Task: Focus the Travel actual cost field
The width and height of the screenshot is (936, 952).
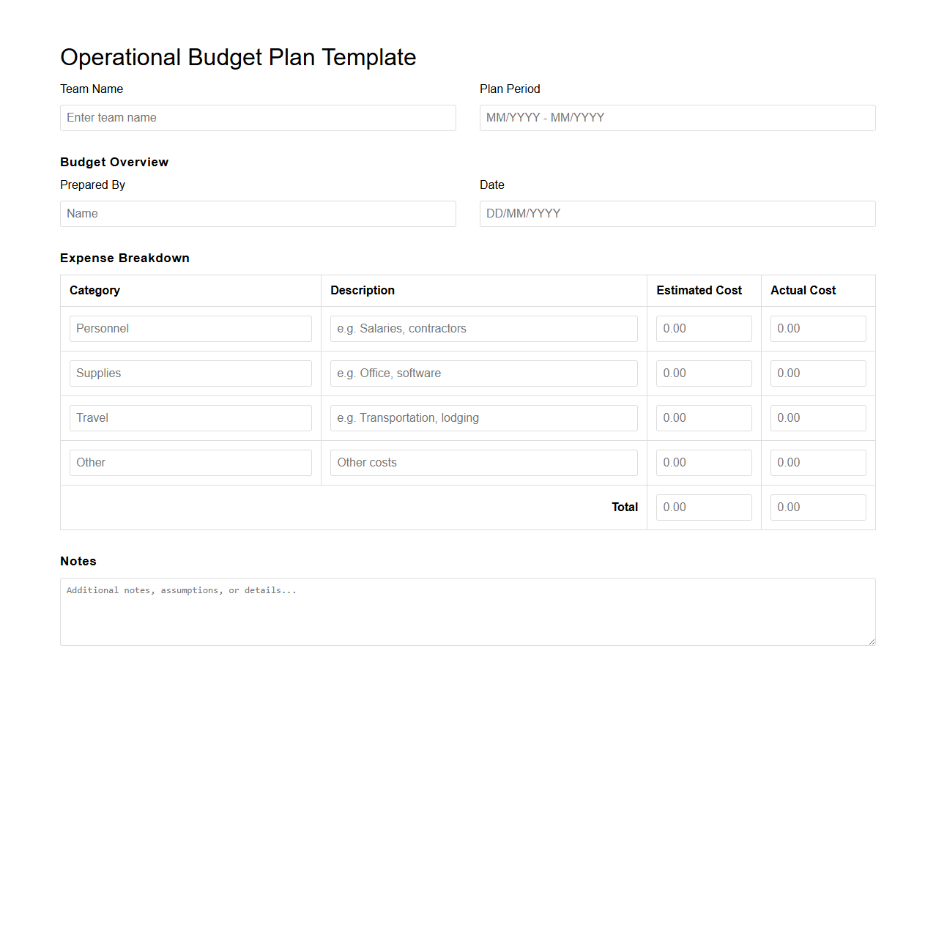Action: (x=818, y=418)
